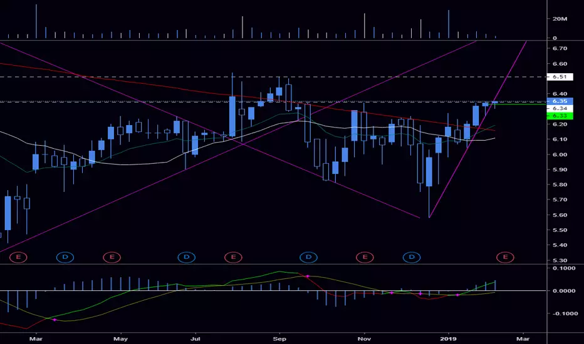Click the dividend D marker from late June

coord(187,257)
